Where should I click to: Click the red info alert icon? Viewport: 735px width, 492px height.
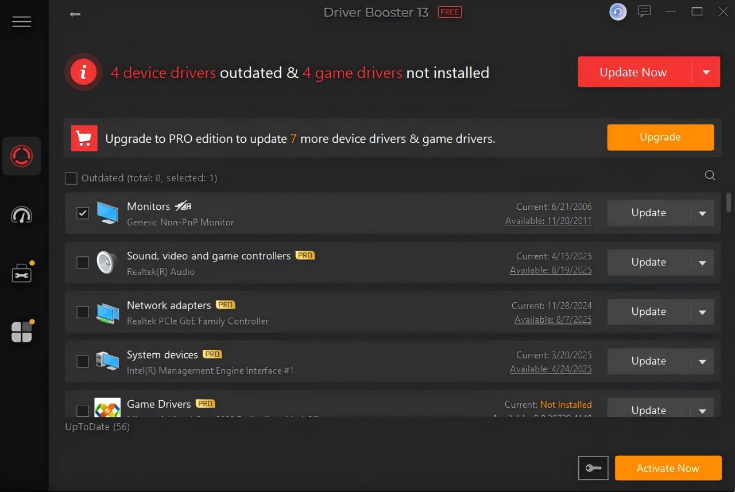click(84, 72)
